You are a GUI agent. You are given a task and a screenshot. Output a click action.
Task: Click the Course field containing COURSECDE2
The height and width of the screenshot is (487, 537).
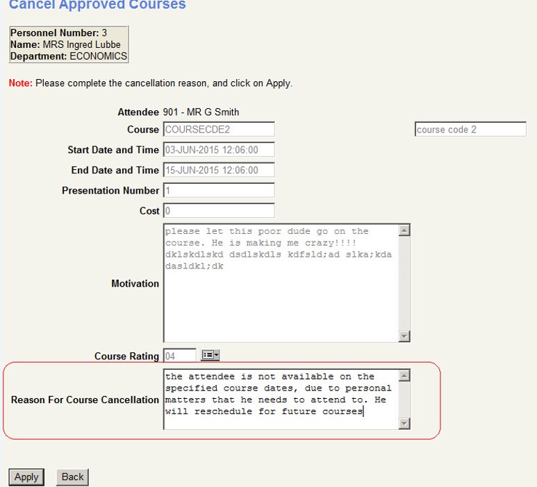219,130
